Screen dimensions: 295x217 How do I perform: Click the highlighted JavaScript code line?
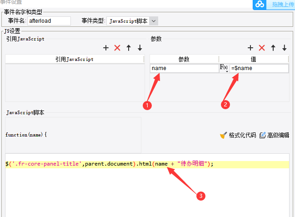147,164
